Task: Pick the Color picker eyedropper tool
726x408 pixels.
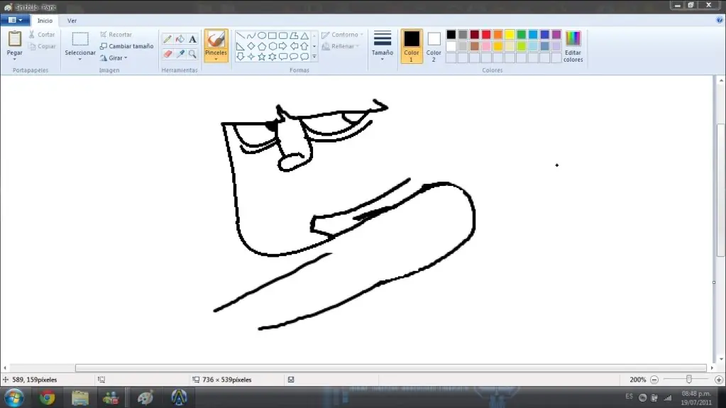Action: pos(180,54)
